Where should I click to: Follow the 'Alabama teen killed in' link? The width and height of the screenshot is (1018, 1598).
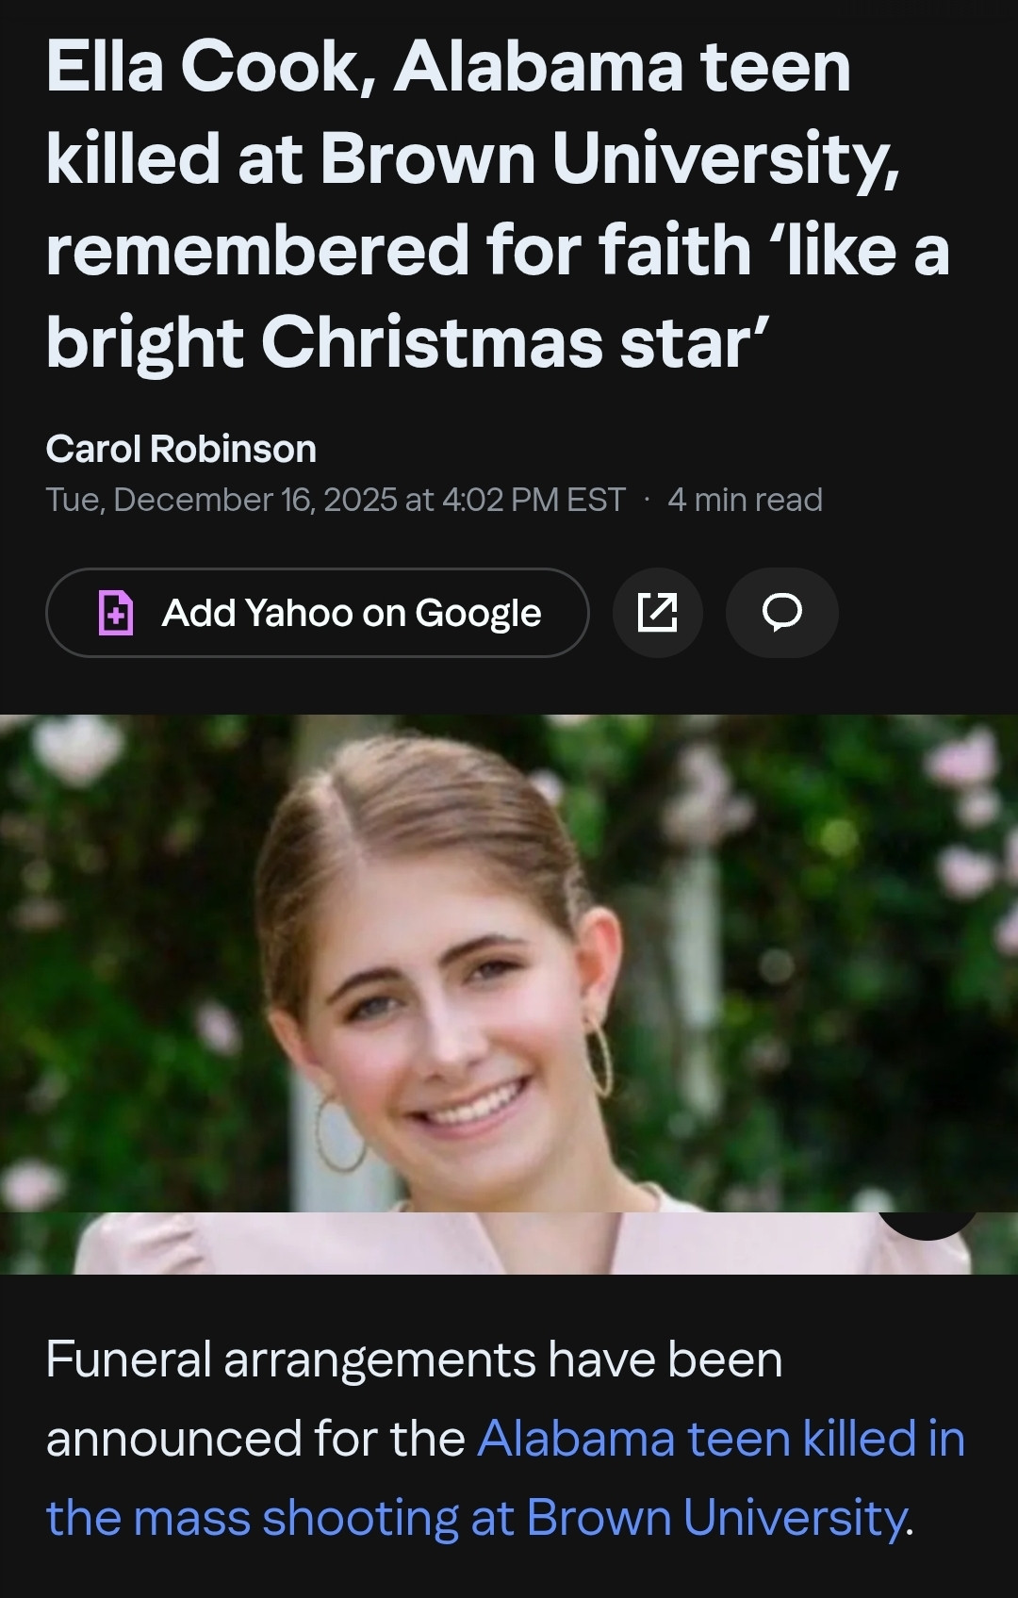coord(721,1439)
